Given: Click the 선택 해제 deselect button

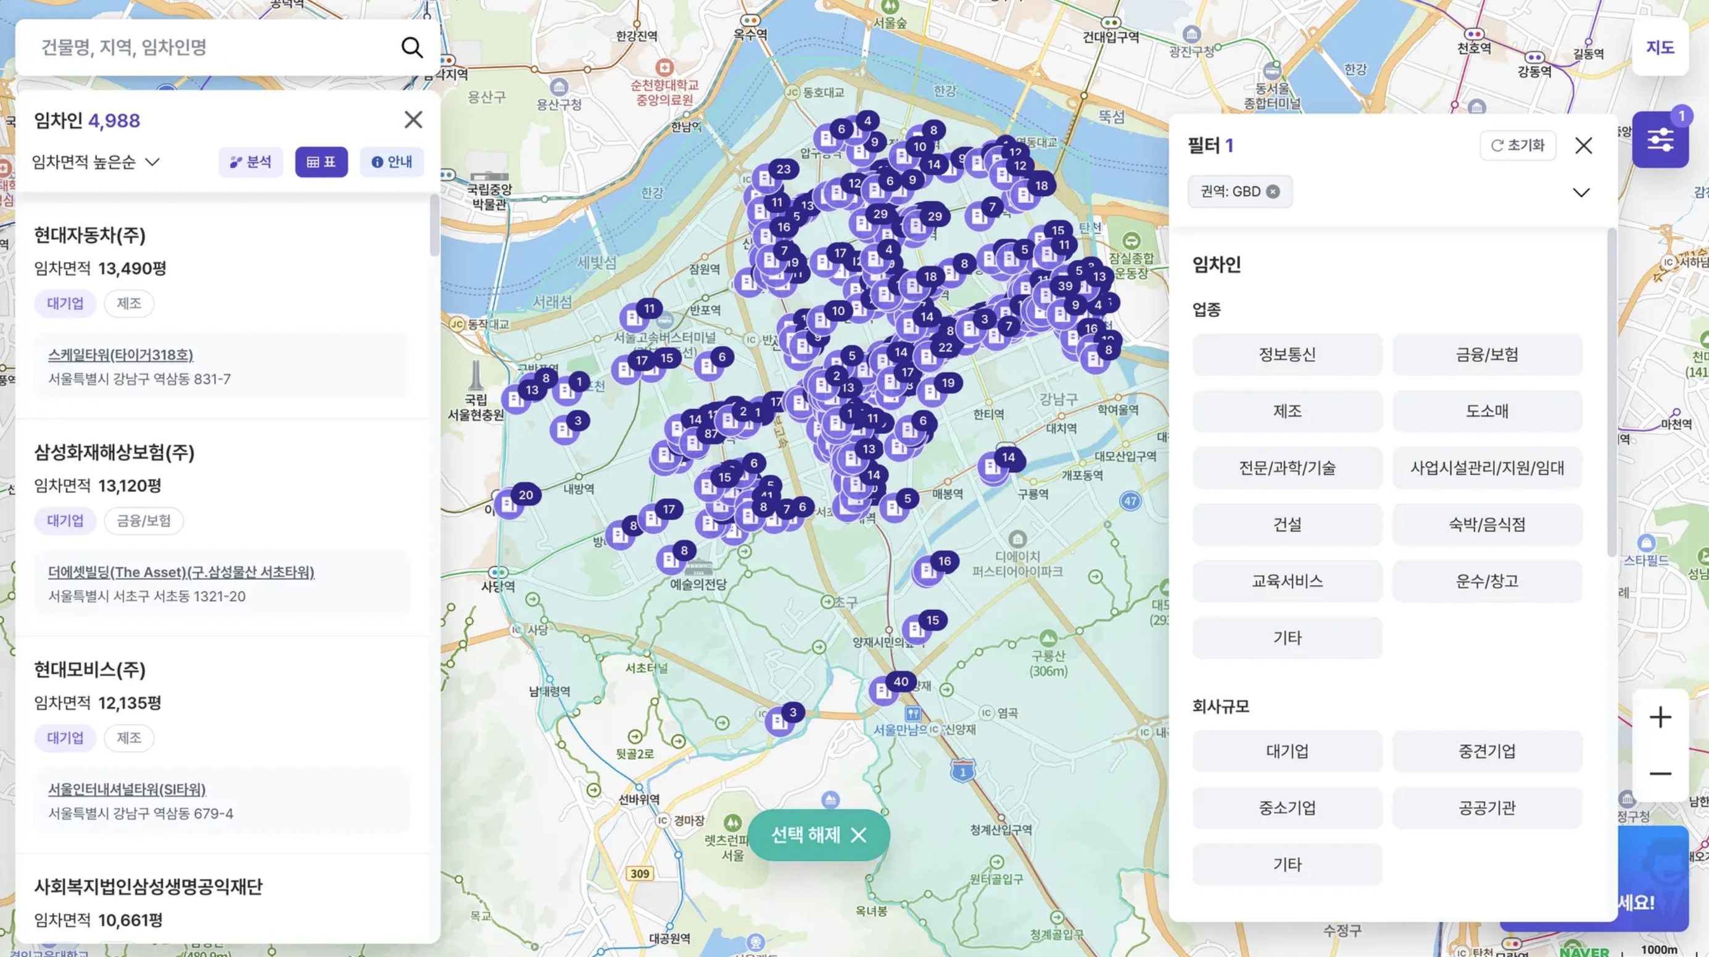Looking at the screenshot, I should point(818,834).
